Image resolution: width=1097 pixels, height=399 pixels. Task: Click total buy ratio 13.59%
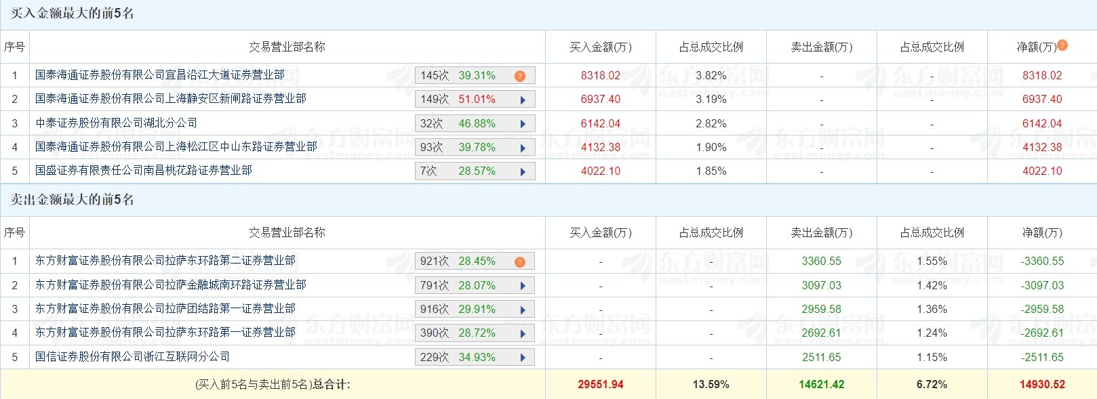(711, 385)
